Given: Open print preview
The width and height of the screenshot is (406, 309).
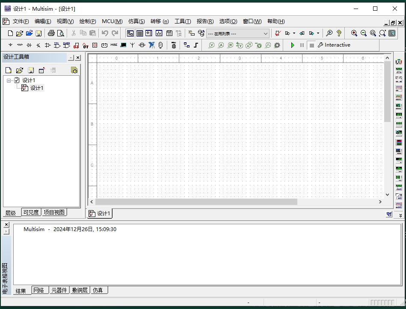Looking at the screenshot, I should [x=61, y=33].
